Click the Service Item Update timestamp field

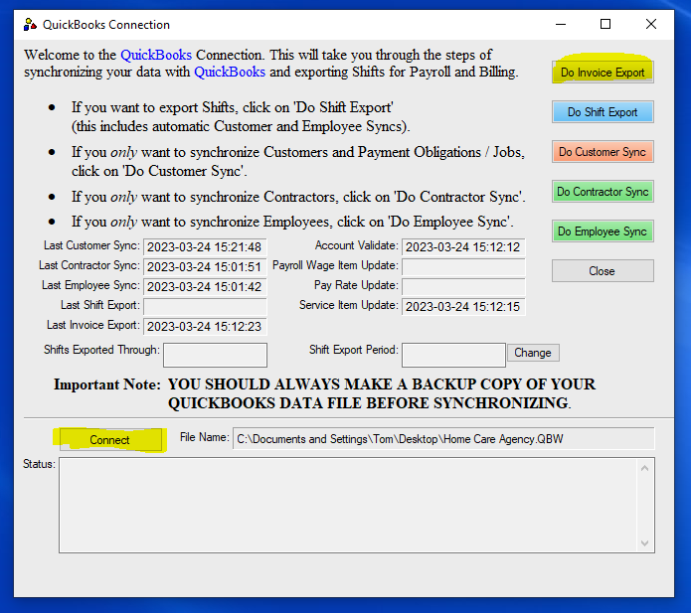pos(463,306)
